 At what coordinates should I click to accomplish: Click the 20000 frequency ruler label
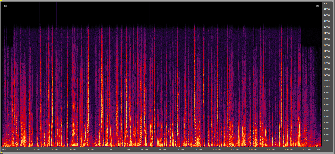click(327, 27)
